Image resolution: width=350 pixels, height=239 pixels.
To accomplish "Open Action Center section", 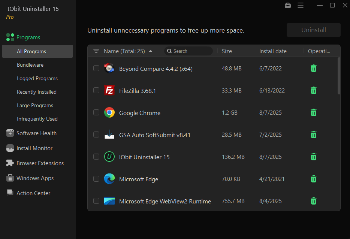I will [33, 193].
